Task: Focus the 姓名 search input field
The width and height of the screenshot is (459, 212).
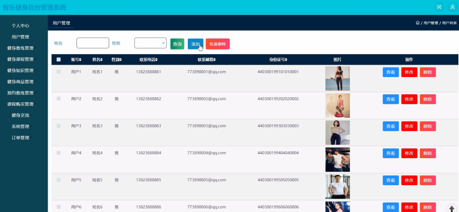Action: [x=93, y=43]
